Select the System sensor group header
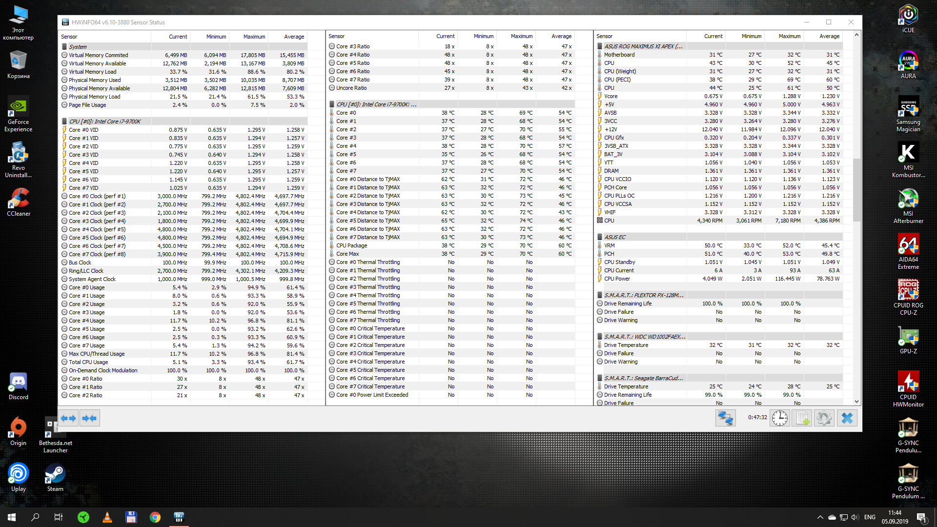 78,47
